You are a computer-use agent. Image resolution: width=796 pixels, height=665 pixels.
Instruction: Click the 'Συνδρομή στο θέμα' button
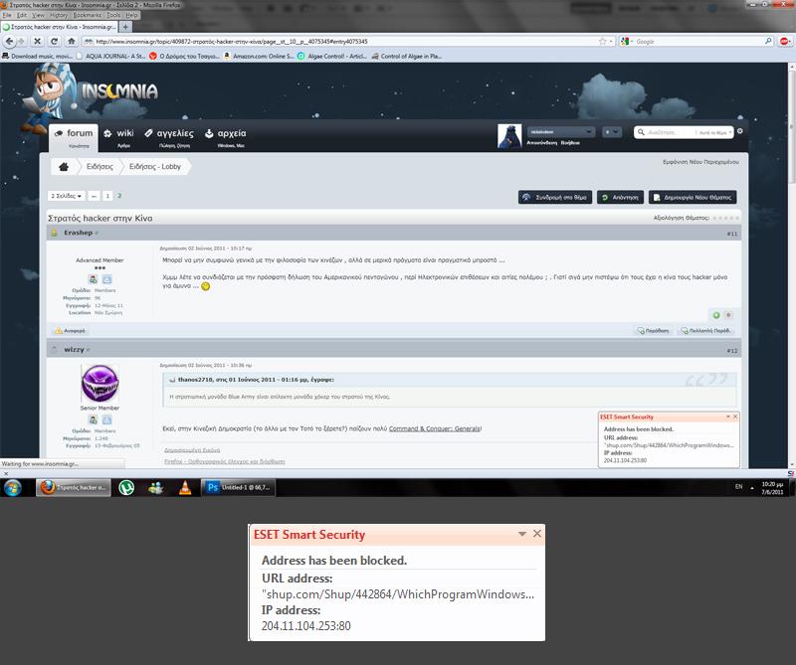click(x=555, y=198)
